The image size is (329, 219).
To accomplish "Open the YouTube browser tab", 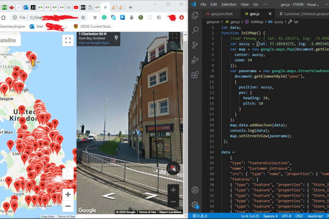I will click(x=76, y=7).
